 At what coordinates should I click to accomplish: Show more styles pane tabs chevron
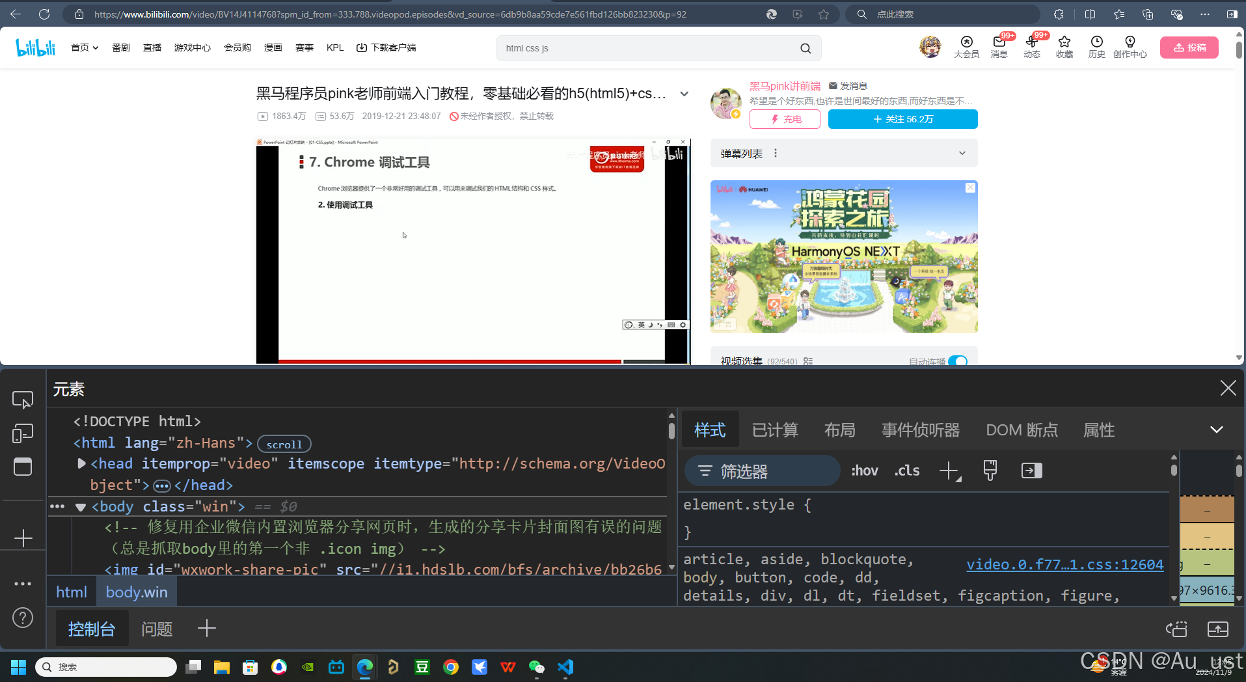1217,430
